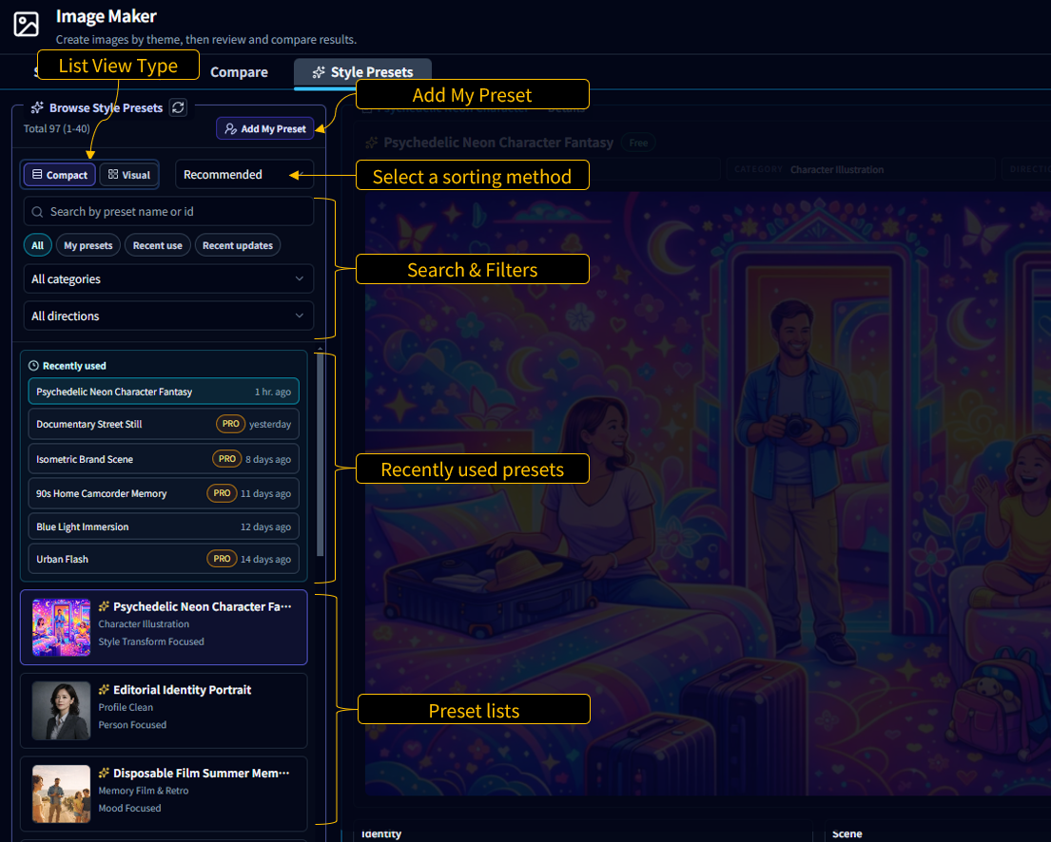Enable the Recent updates filter chip

pos(237,244)
